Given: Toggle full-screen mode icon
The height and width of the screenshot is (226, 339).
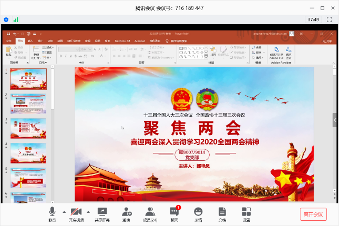Looking at the screenshot, I should [x=330, y=19].
